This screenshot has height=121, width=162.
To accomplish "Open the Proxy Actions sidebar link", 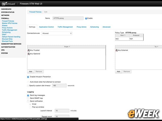I will coord(7,28).
